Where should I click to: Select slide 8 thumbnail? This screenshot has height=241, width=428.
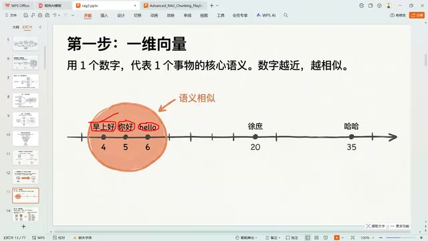[x=25, y=100]
